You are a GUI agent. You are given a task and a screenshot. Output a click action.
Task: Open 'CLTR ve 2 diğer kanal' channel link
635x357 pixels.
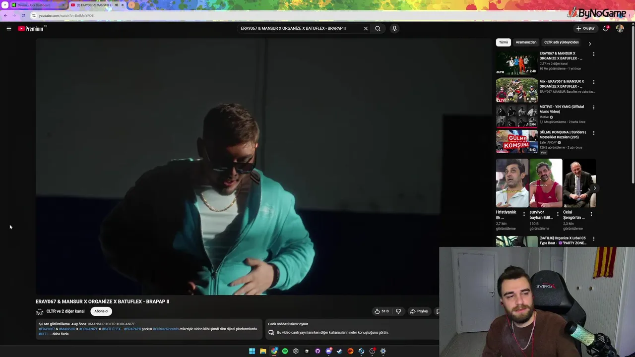(x=65, y=311)
